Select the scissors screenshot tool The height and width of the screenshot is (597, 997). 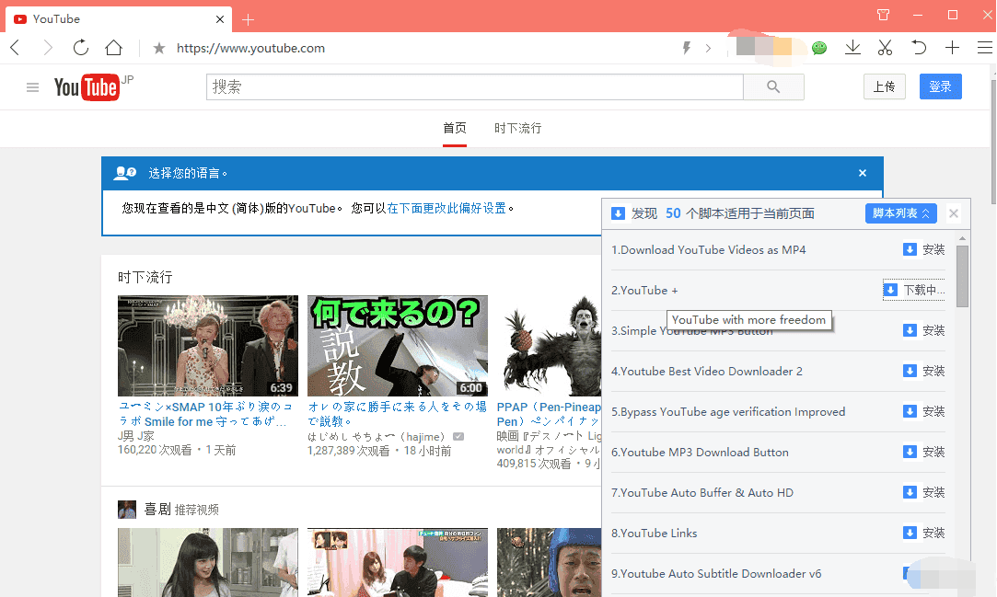(885, 48)
